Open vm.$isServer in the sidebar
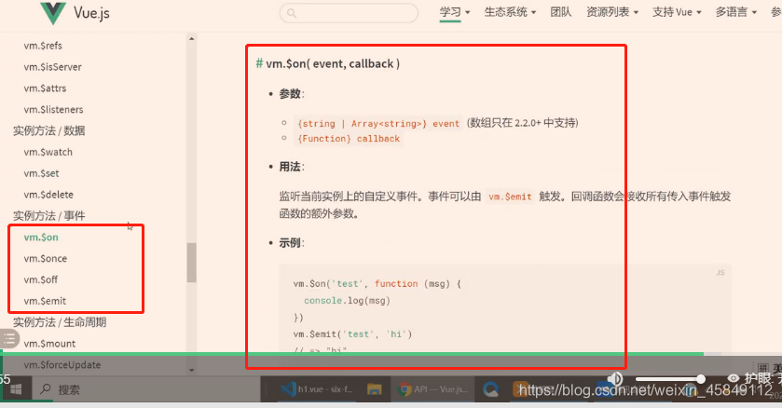The image size is (782, 408). click(x=52, y=67)
